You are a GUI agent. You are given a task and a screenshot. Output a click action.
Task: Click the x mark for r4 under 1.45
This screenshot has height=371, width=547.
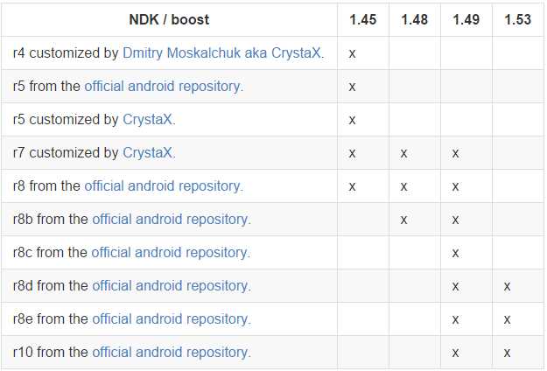[x=353, y=53]
